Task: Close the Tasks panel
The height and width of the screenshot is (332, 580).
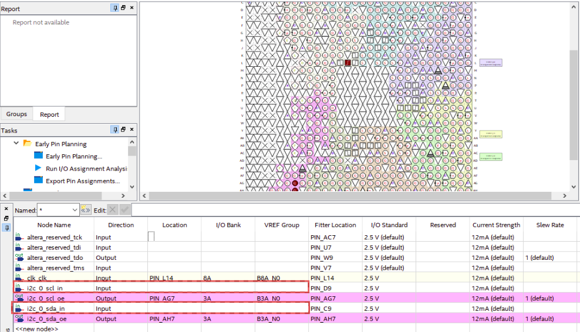Action: click(131, 130)
